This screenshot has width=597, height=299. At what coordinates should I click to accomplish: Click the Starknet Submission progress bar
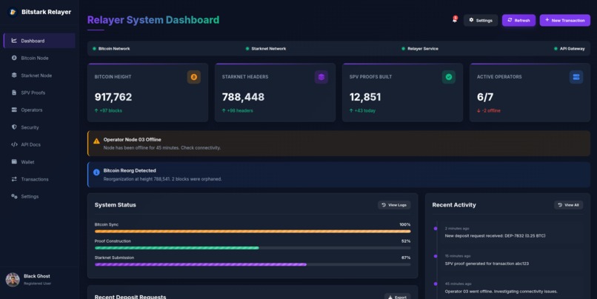pyautogui.click(x=253, y=264)
